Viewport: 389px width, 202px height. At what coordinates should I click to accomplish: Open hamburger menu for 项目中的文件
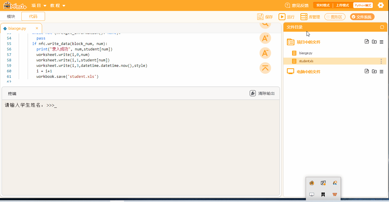click(x=382, y=42)
